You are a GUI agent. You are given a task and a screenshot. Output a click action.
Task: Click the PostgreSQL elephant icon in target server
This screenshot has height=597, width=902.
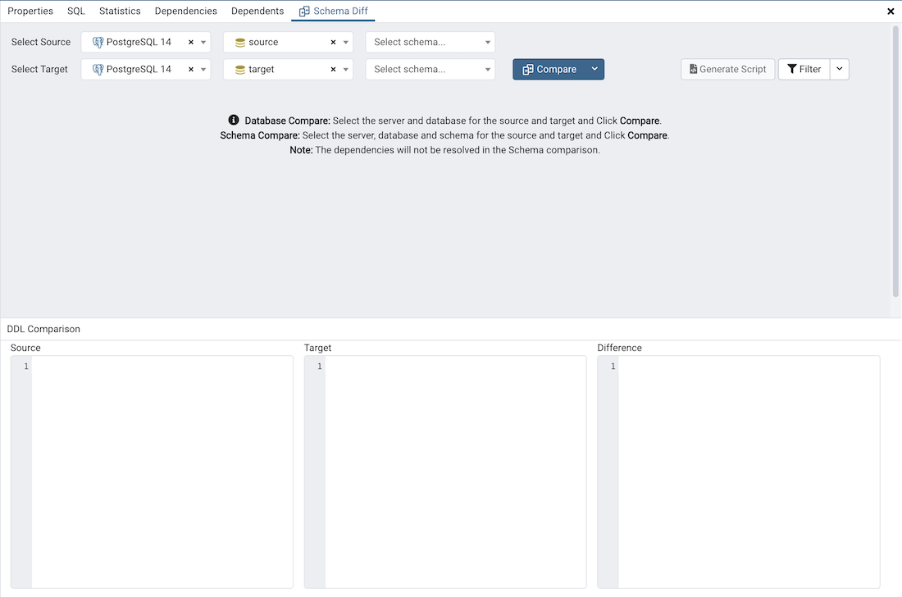pos(98,70)
